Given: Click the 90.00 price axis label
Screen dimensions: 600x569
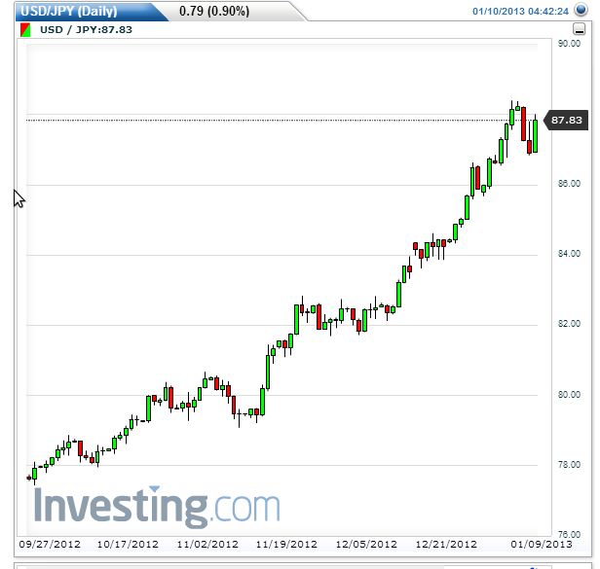Looking at the screenshot, I should tap(569, 44).
